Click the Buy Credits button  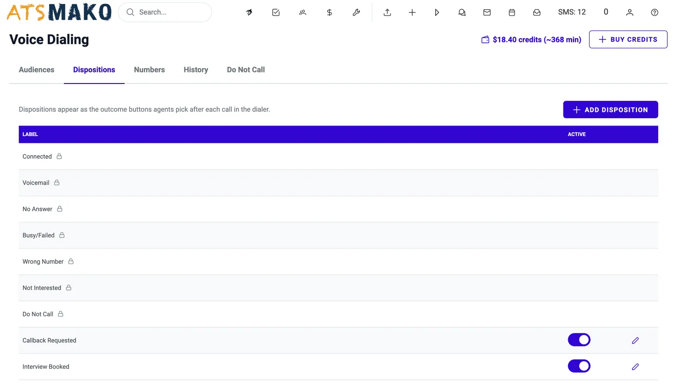tap(628, 40)
